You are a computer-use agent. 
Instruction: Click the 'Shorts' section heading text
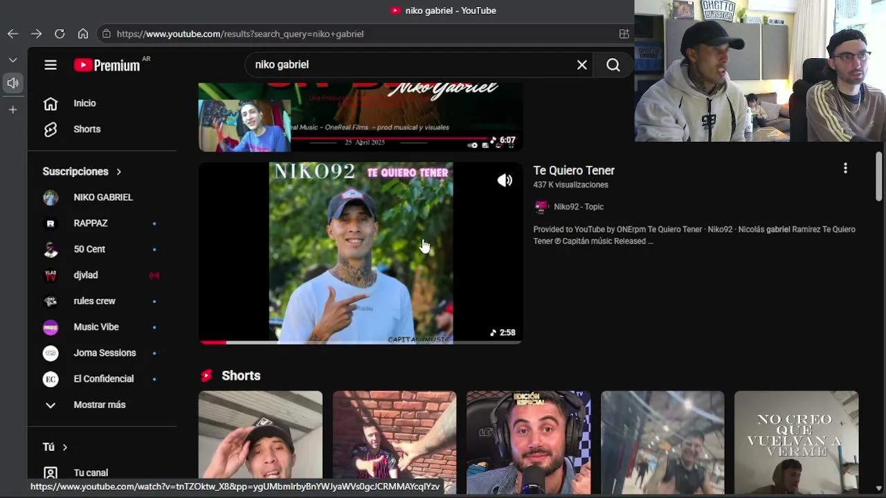pyautogui.click(x=241, y=376)
